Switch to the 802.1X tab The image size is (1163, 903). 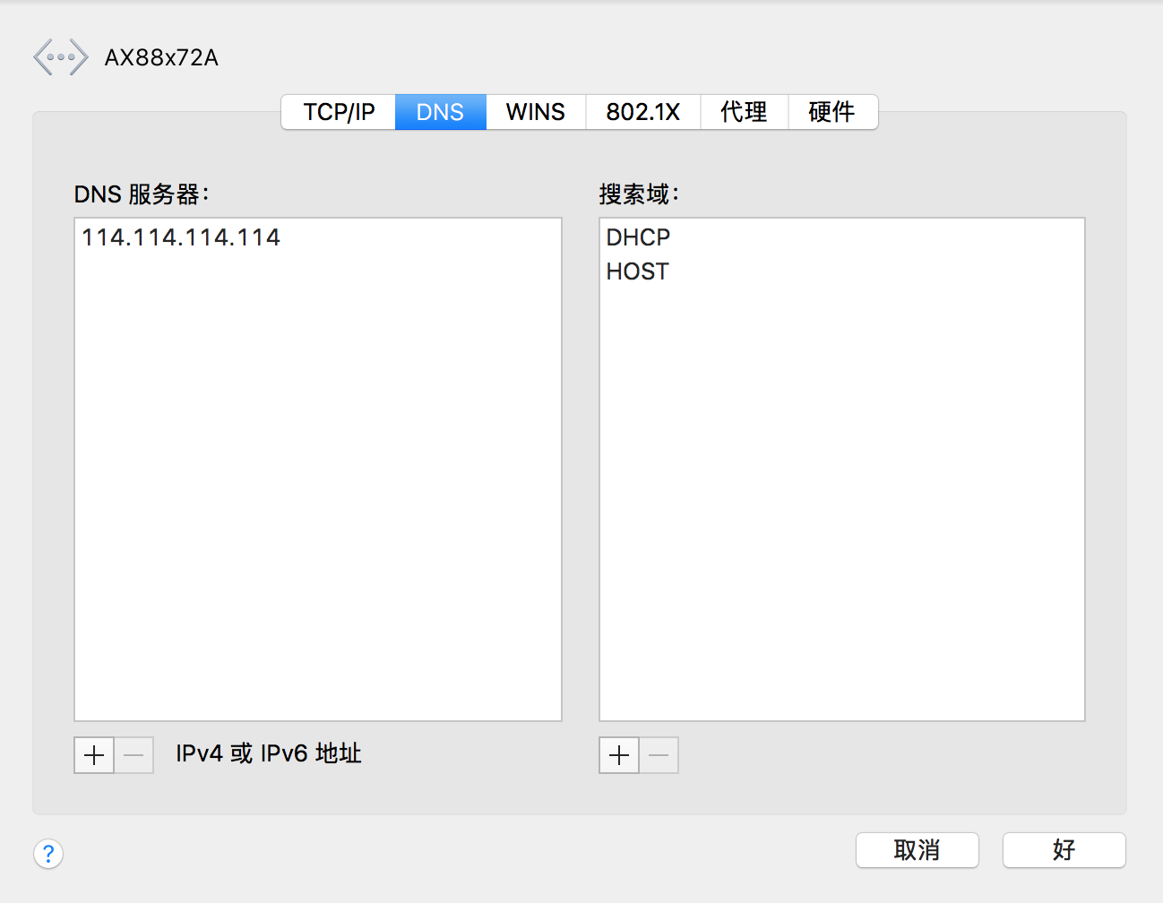(642, 112)
